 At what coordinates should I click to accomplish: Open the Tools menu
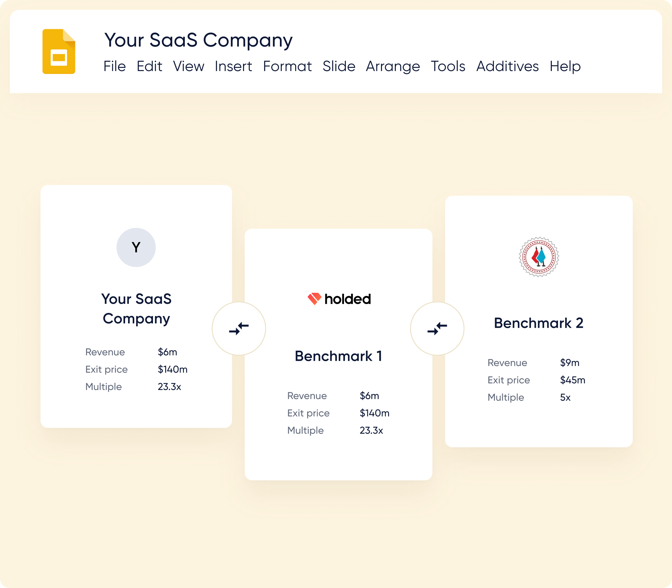pos(448,66)
